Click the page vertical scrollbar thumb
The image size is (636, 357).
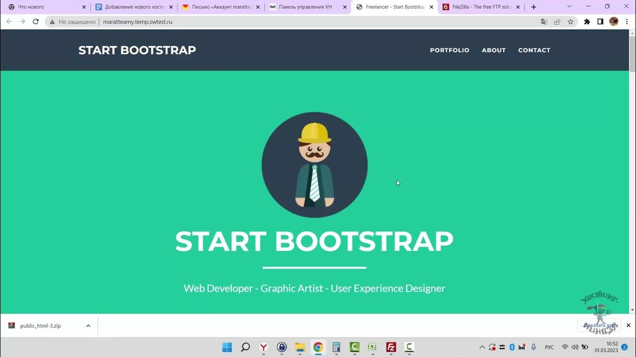[632, 55]
